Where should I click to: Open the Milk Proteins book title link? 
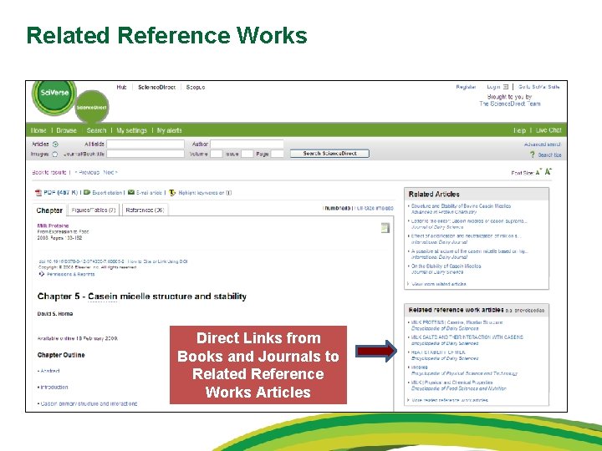[53, 225]
